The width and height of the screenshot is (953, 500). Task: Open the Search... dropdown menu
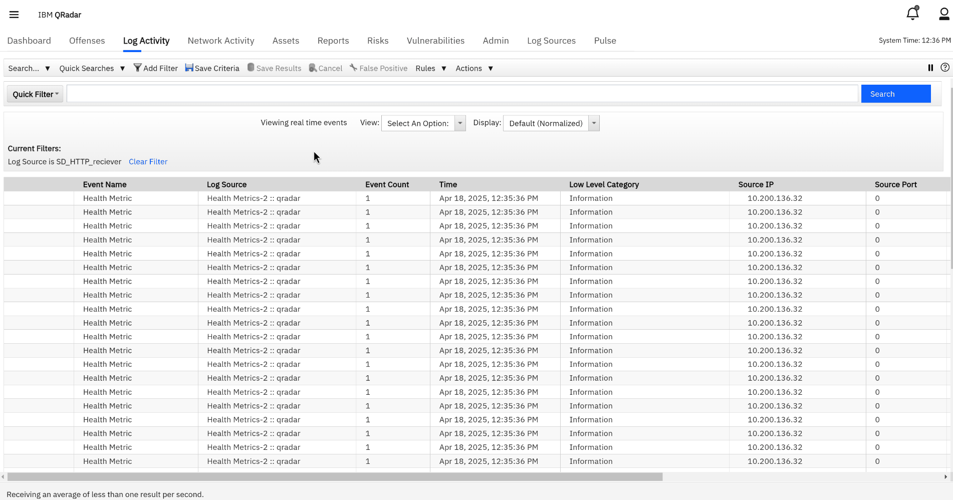tap(29, 68)
